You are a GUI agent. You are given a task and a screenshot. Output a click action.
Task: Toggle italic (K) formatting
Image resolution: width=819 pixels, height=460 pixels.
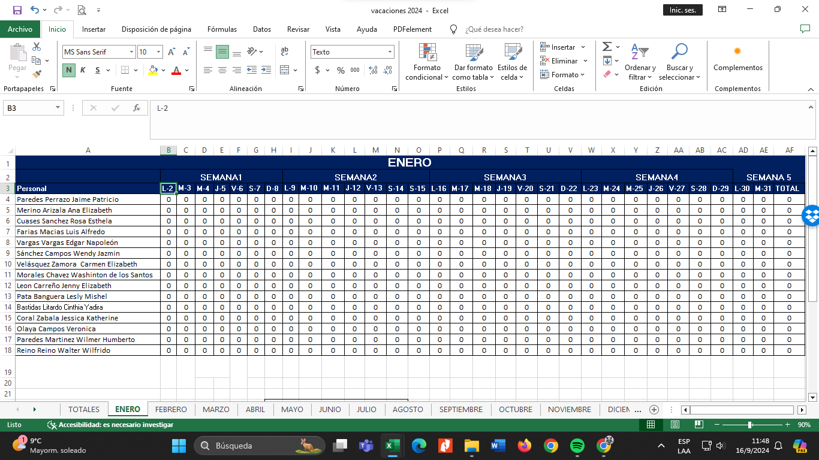pos(83,70)
